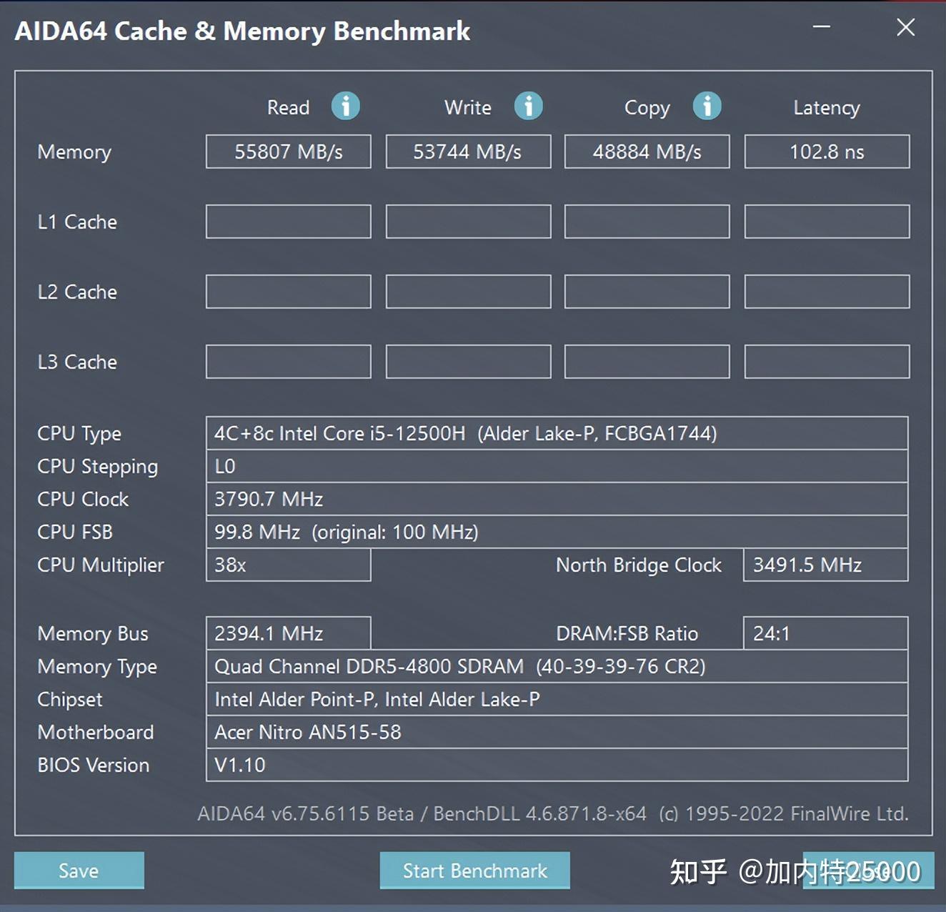Screen dimensions: 946x912
Task: Click the empty L1 Cache Read field
Action: [289, 222]
